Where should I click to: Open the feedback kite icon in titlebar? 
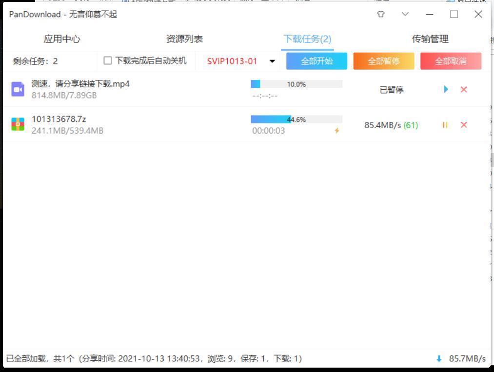[x=380, y=15]
